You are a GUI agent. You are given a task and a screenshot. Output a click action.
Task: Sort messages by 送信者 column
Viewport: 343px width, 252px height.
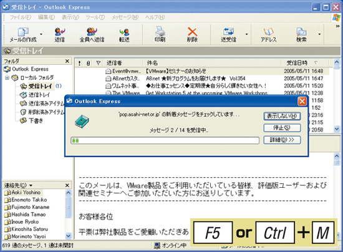(123, 63)
